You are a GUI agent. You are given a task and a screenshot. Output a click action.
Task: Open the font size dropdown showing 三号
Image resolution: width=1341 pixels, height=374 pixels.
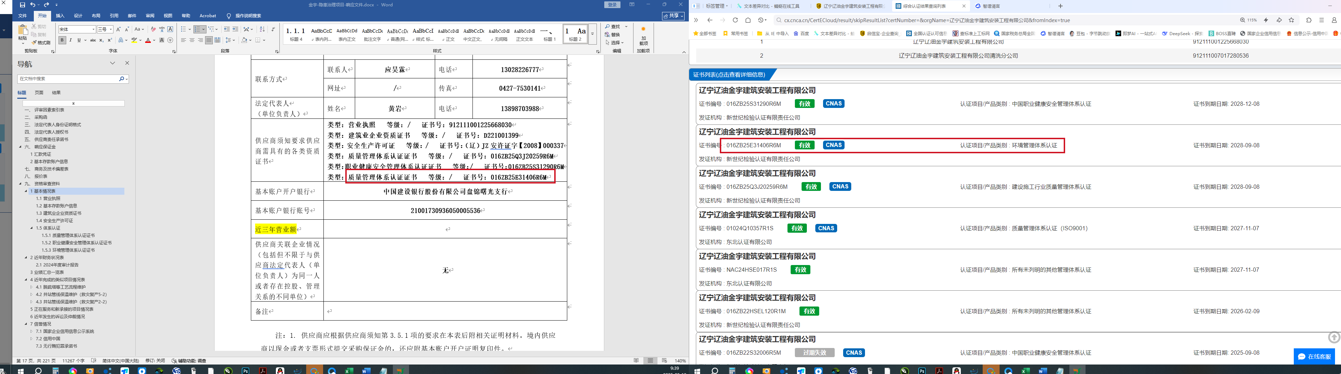coord(111,29)
